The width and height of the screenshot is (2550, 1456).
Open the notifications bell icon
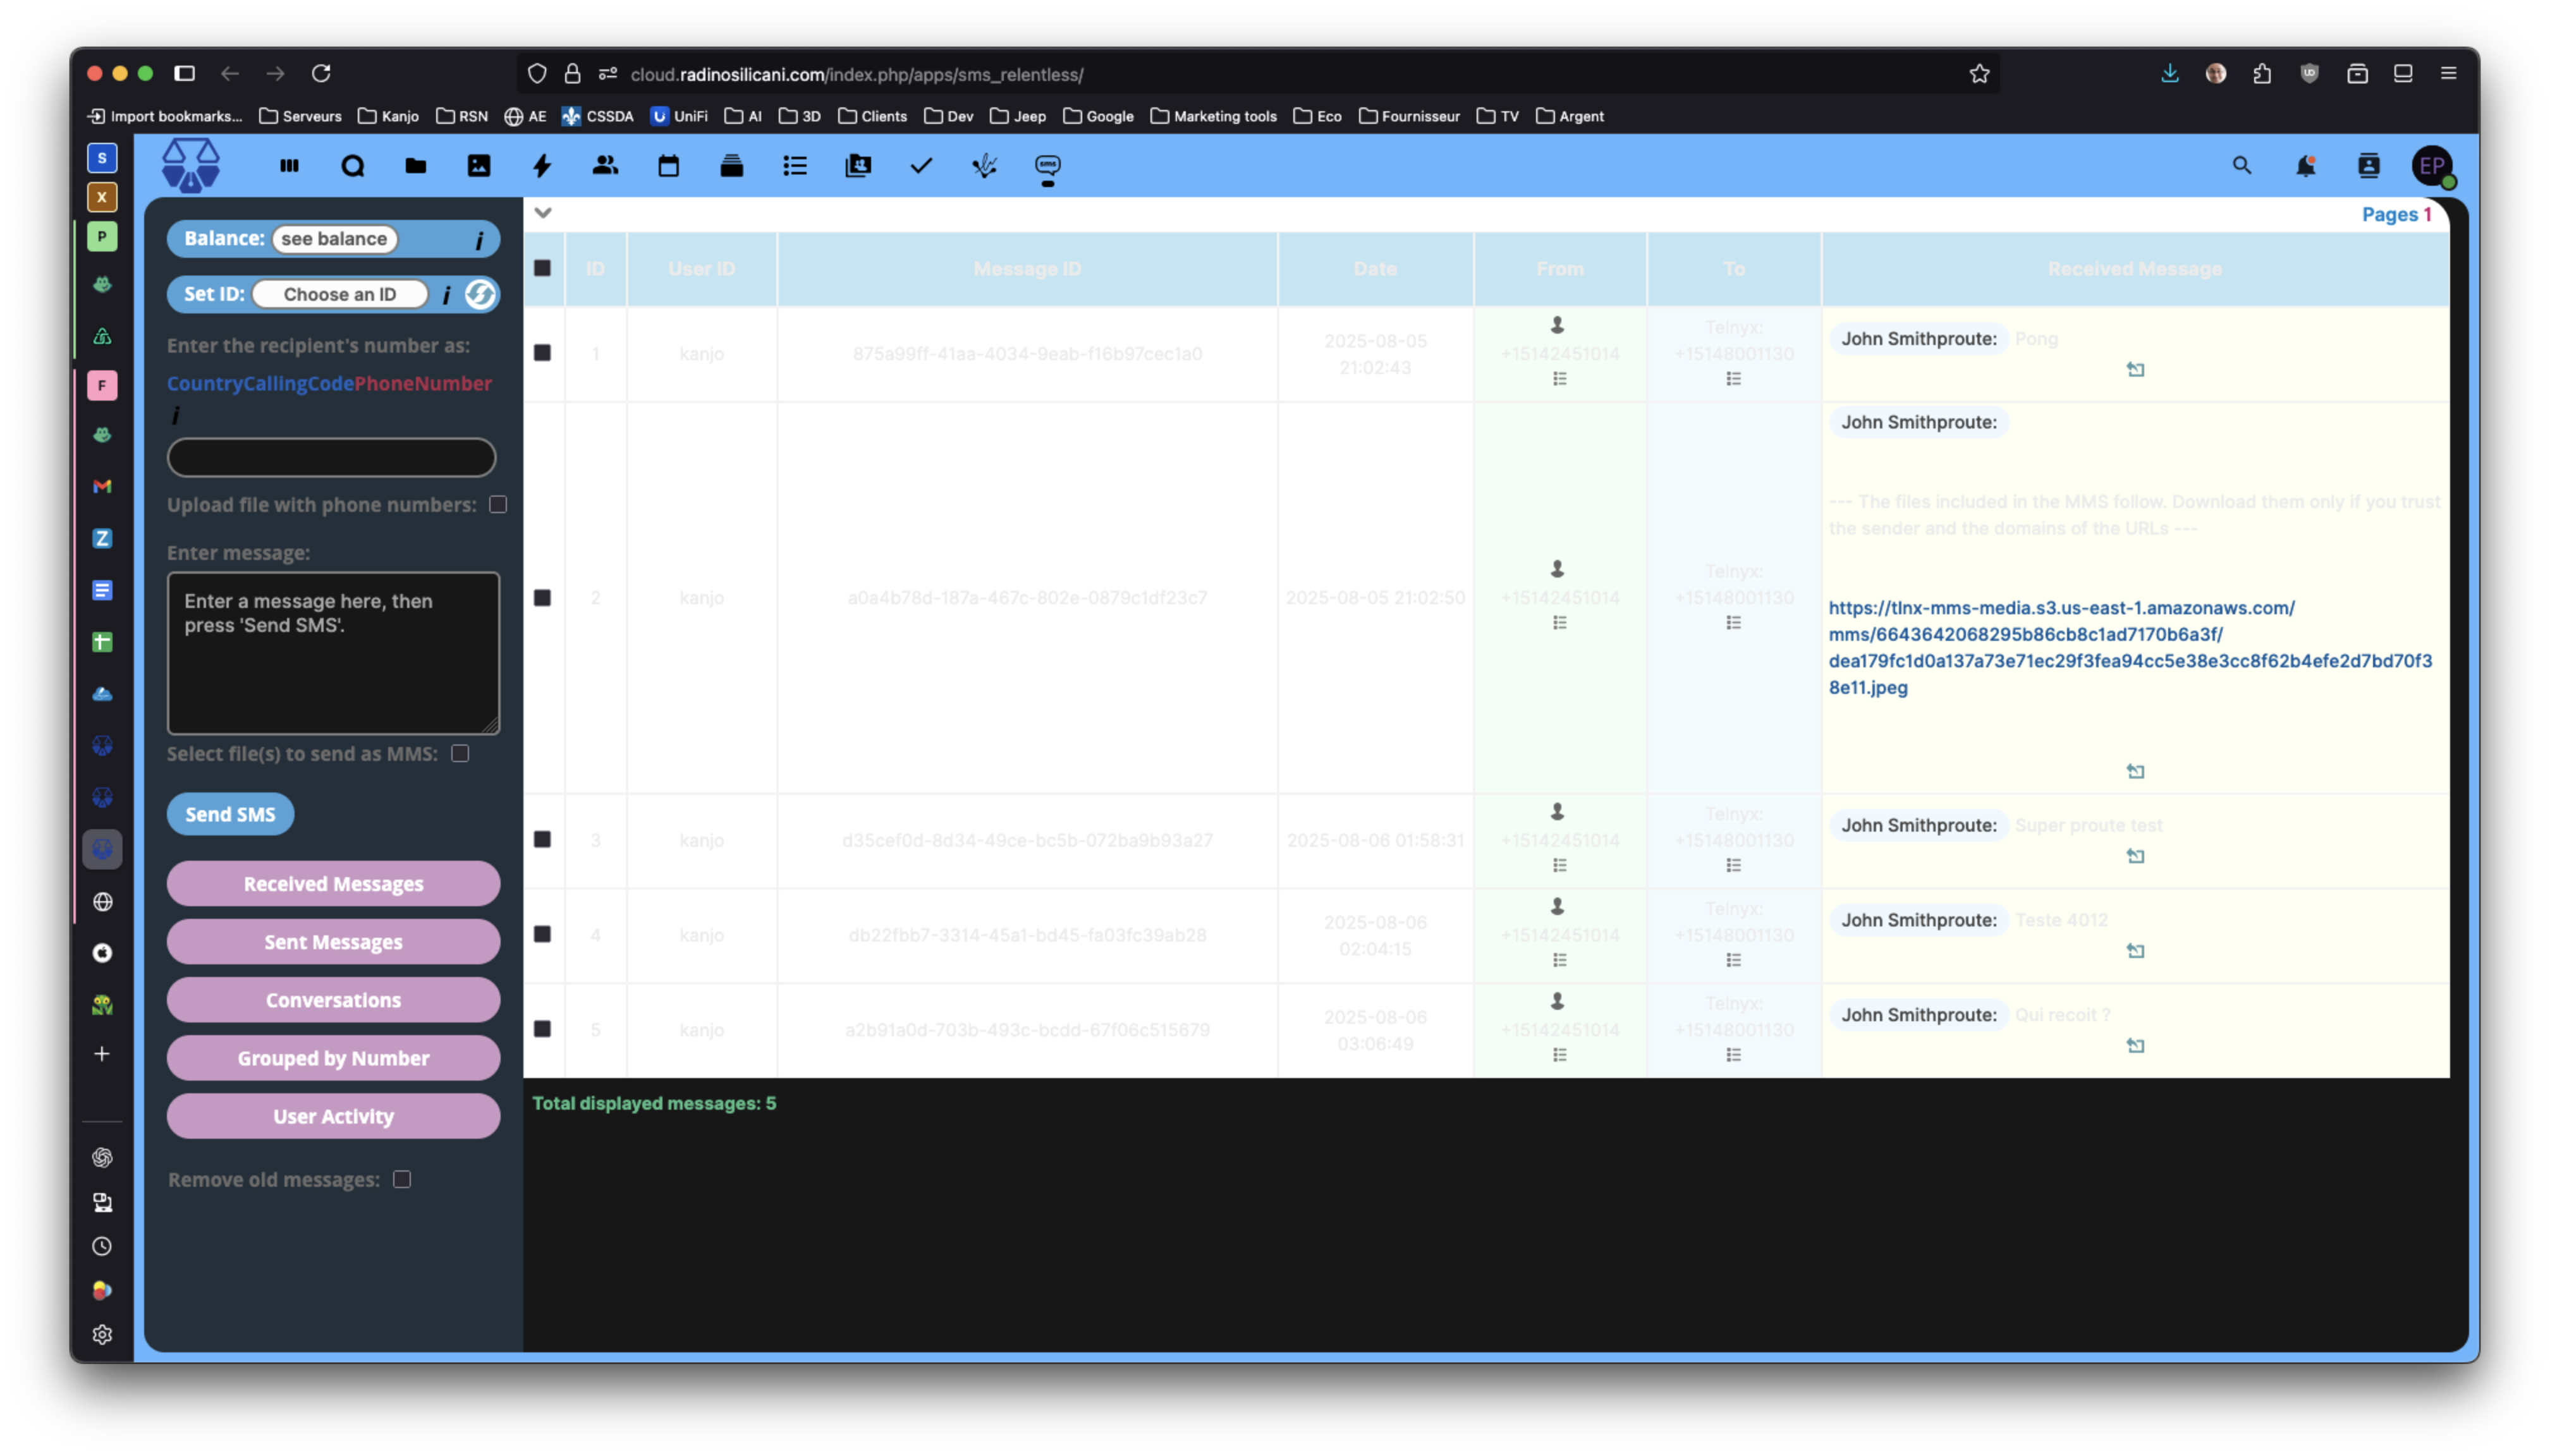coord(2305,166)
